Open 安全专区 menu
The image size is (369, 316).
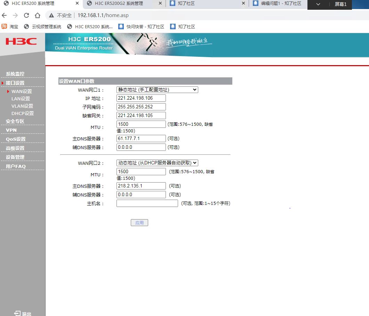(15, 122)
